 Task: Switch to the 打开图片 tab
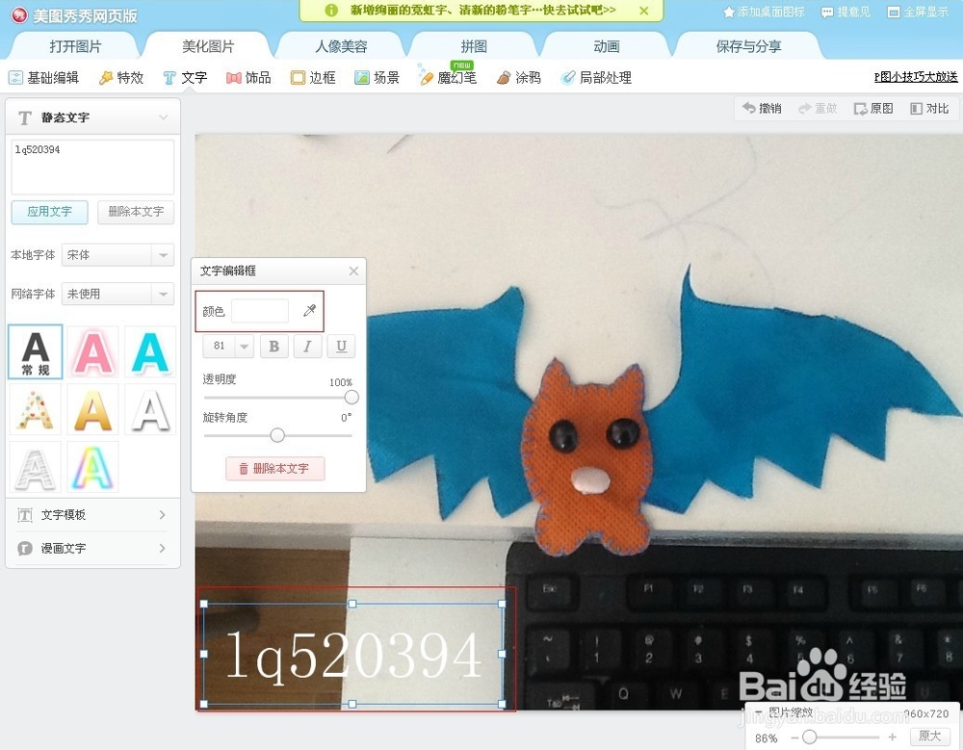[75, 46]
